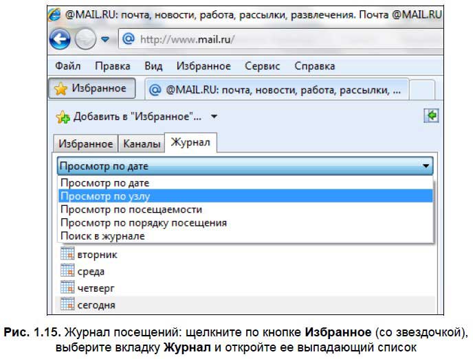Open the четверг history entry
The image size is (473, 359).
coord(96,288)
